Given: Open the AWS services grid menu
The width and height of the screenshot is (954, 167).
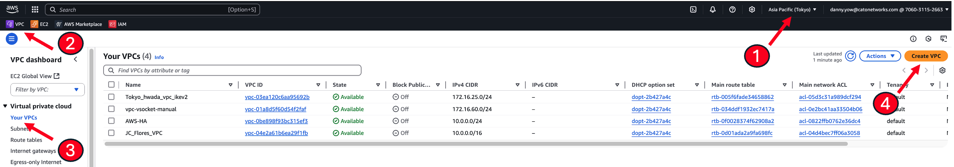Looking at the screenshot, I should pyautogui.click(x=35, y=10).
